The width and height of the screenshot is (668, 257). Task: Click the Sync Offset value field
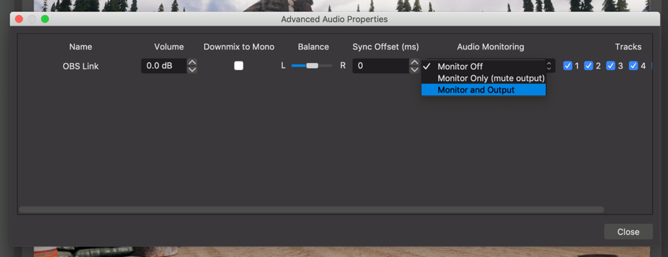tap(381, 66)
